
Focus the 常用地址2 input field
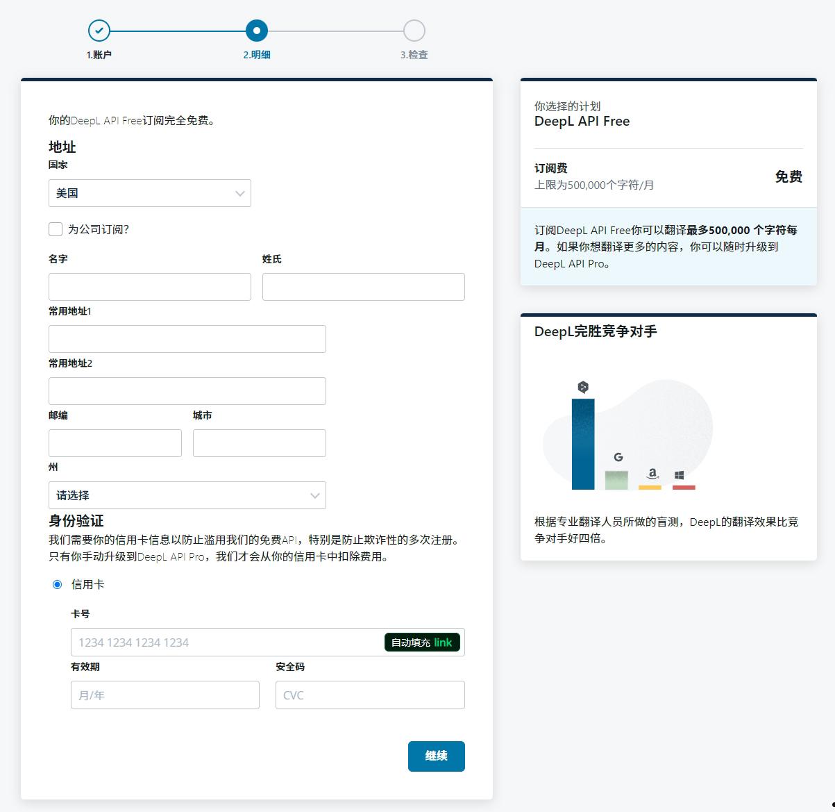click(187, 391)
